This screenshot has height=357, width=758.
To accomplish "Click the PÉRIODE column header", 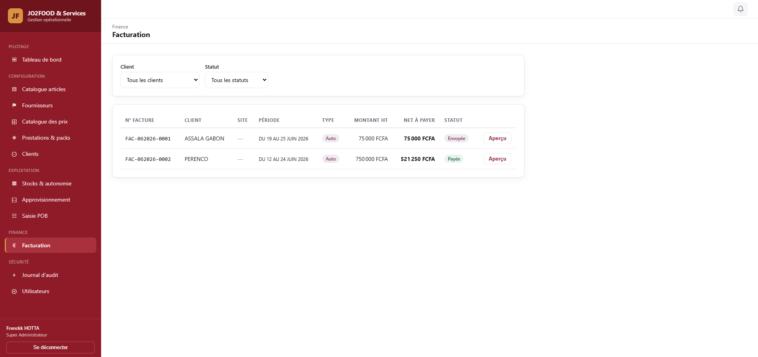I will (269, 120).
